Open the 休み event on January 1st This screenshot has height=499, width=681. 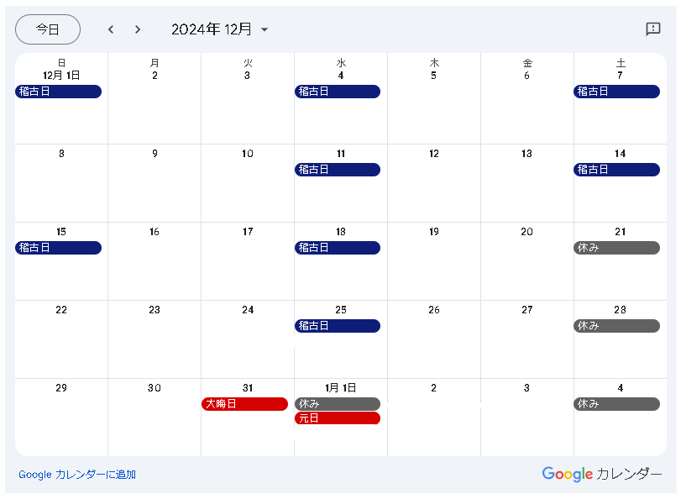coord(337,404)
